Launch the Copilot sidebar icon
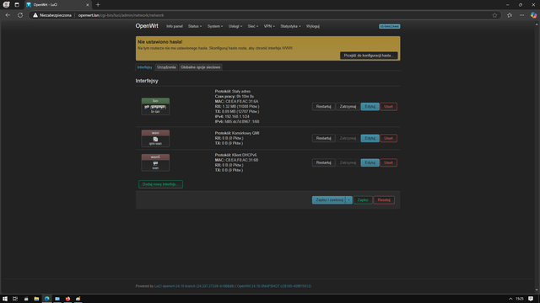540x303 pixels. point(533,15)
